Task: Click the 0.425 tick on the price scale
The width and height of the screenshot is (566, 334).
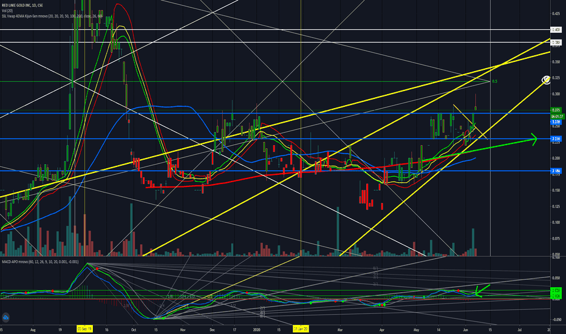Action: pyautogui.click(x=556, y=14)
